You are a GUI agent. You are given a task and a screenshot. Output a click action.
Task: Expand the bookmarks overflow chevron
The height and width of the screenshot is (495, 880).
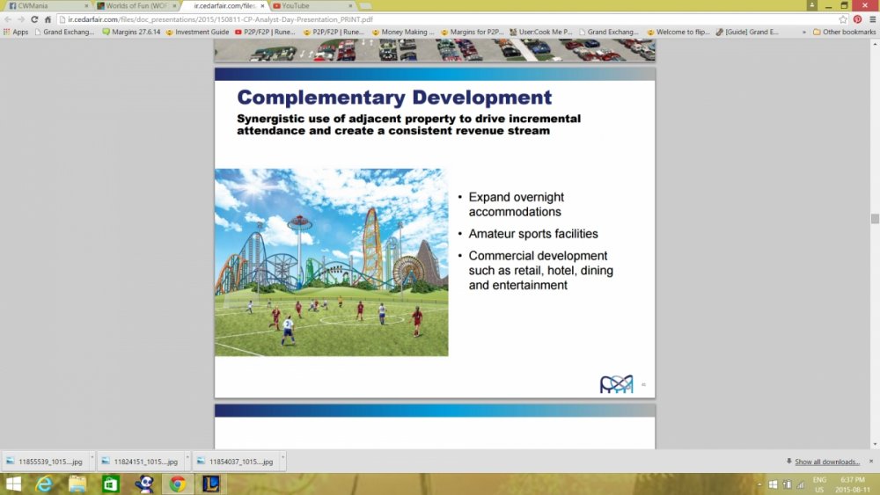click(803, 32)
